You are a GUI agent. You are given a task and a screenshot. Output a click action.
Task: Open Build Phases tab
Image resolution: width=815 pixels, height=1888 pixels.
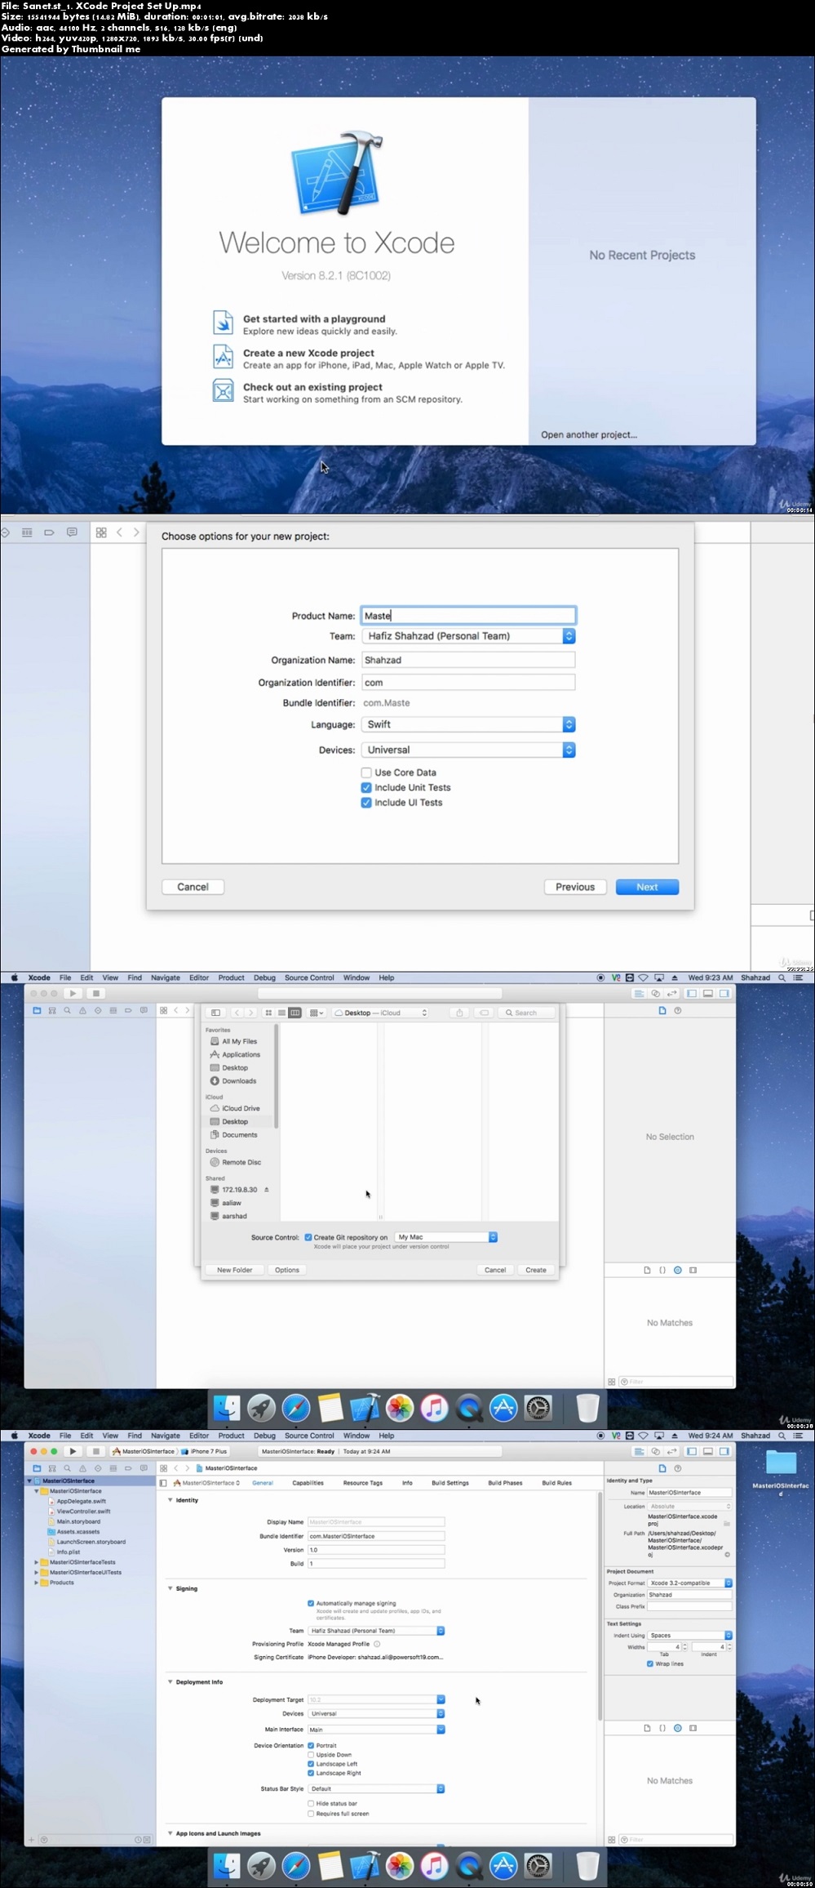pyautogui.click(x=505, y=1482)
